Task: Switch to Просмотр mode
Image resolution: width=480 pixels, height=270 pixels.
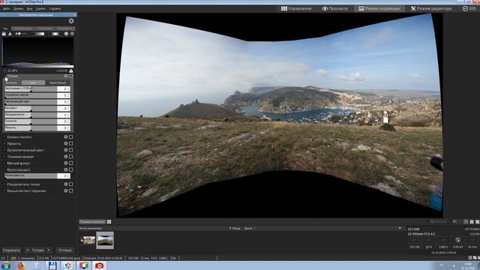Action: [x=334, y=8]
